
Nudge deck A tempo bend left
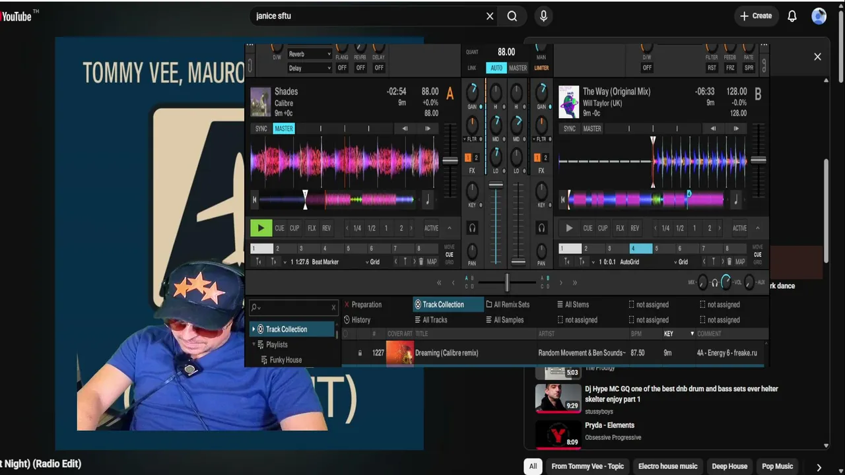pos(405,129)
